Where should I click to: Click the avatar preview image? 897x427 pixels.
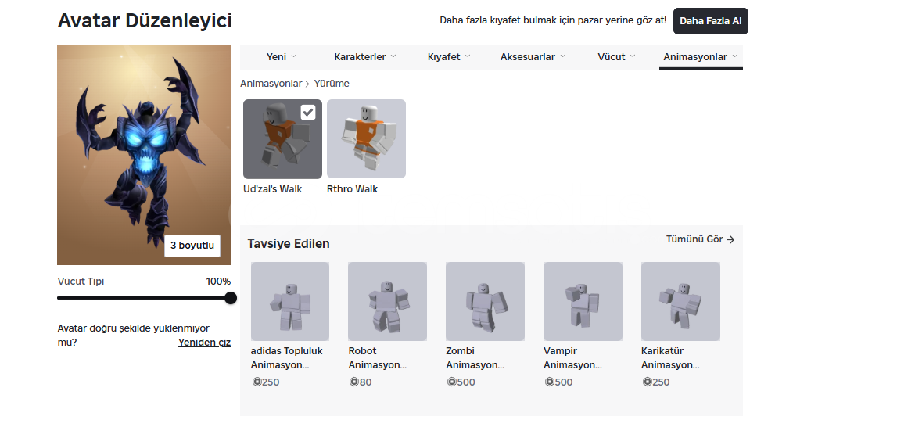(x=144, y=141)
